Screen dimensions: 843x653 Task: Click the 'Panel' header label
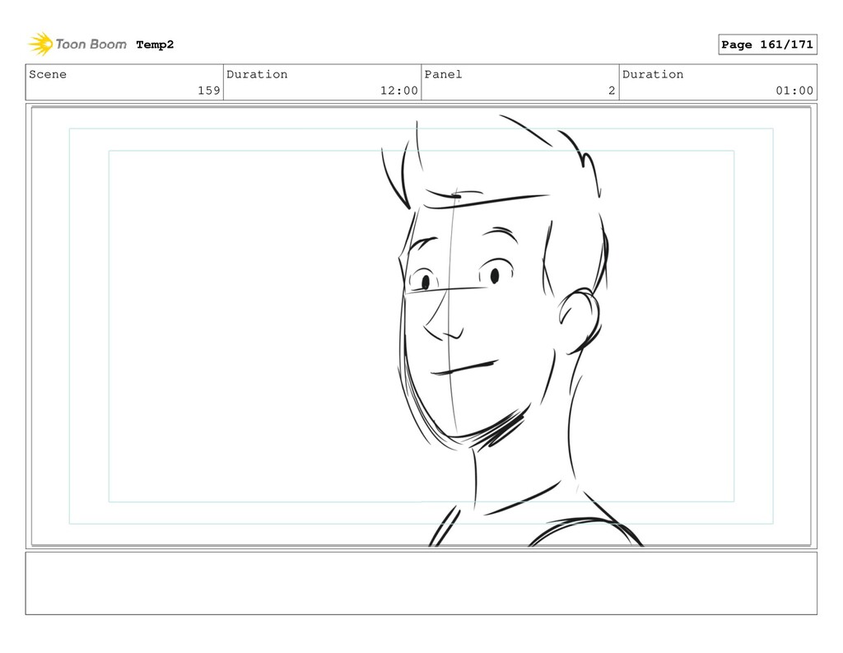click(443, 74)
